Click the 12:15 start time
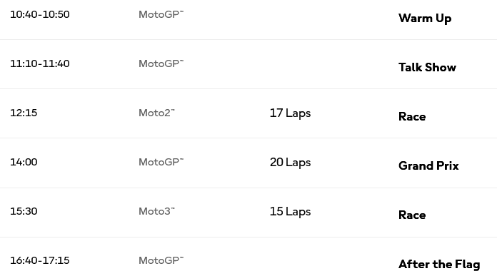 pyautogui.click(x=24, y=113)
